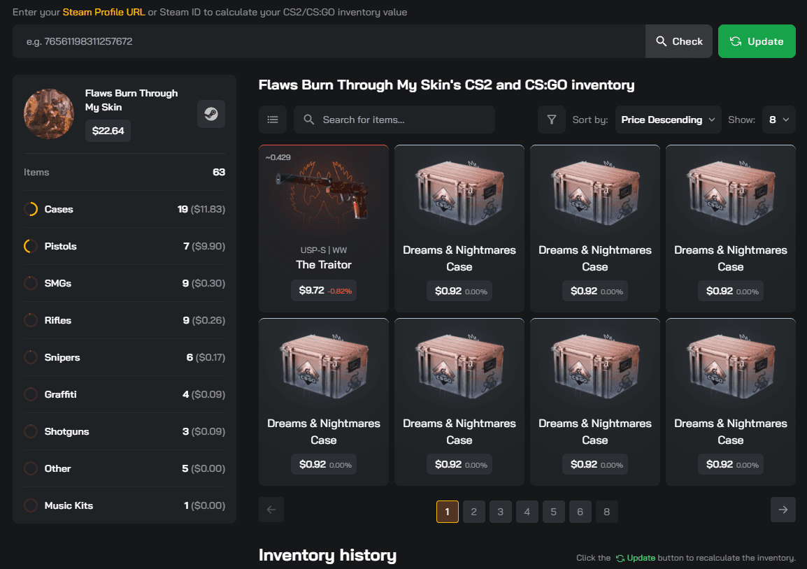Click the profile name Flaws Burn Through My Skin
The image size is (807, 569).
(131, 100)
